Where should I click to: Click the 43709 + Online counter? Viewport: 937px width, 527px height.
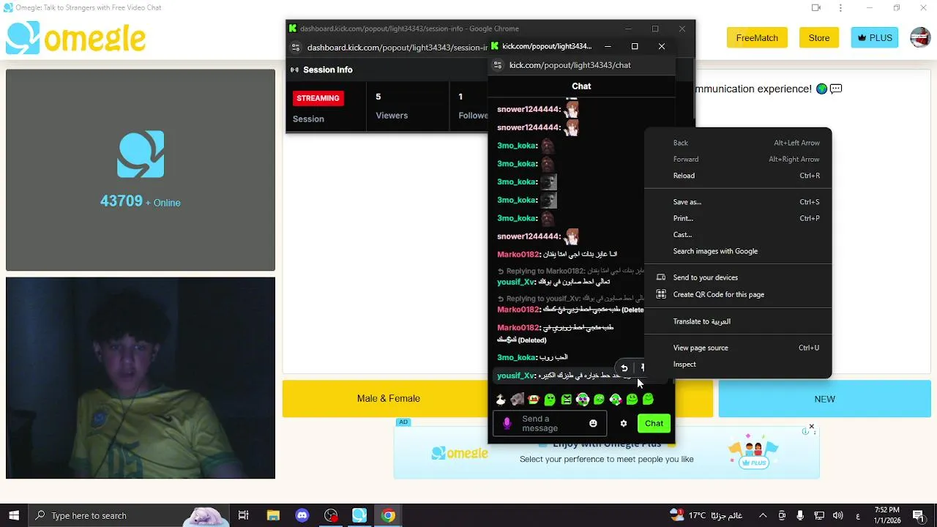pos(140,201)
